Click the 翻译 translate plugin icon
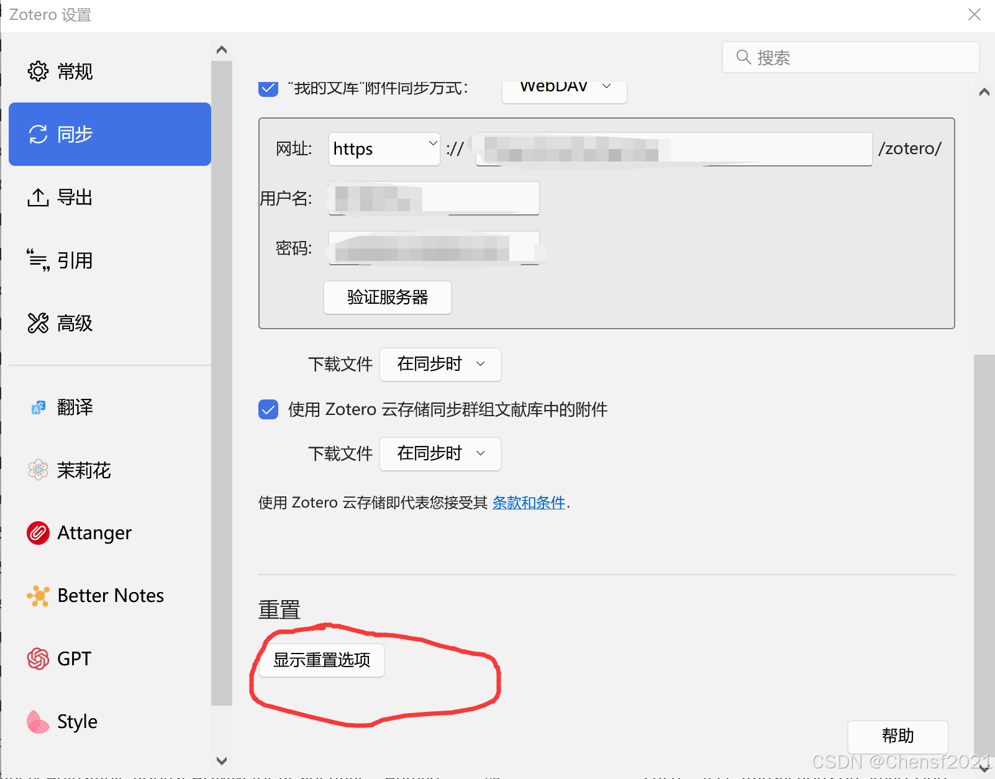995x779 pixels. tap(38, 408)
